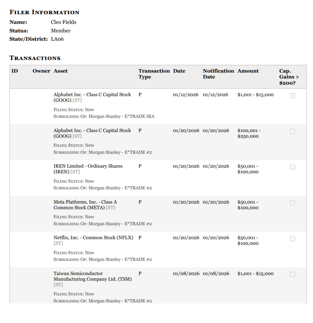The height and width of the screenshot is (323, 313).
Task: Click the filer name Cleo Fields
Action: point(63,22)
